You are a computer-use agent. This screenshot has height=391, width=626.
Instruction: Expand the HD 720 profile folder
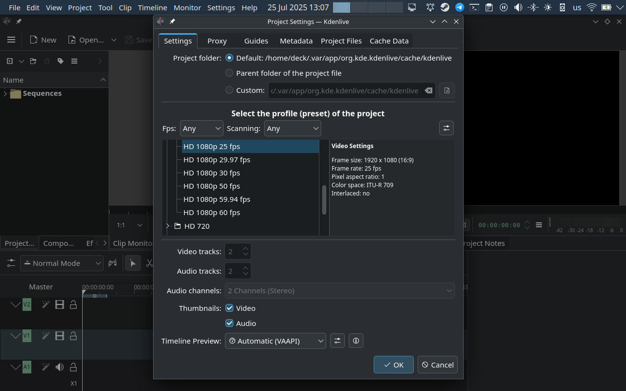click(x=168, y=226)
